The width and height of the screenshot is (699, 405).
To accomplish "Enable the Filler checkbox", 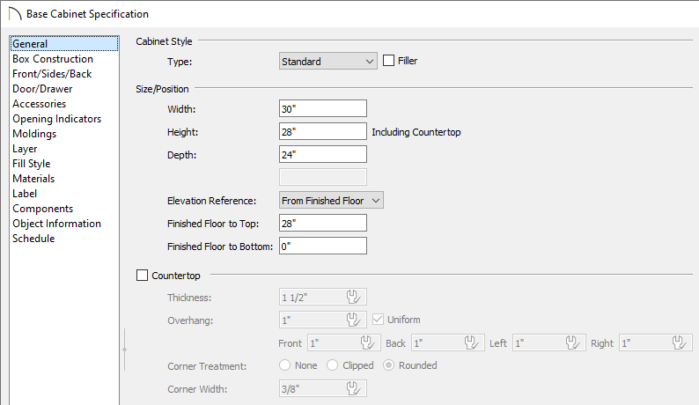I will tap(389, 61).
